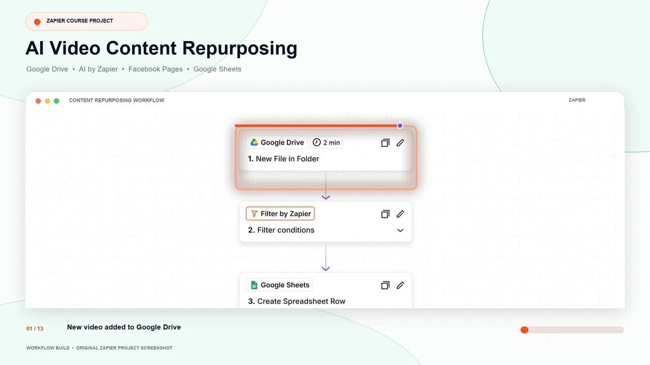650x365 pixels.
Task: Click the "ZAPIER COURSE PROJECT" tag
Action: pyautogui.click(x=86, y=21)
